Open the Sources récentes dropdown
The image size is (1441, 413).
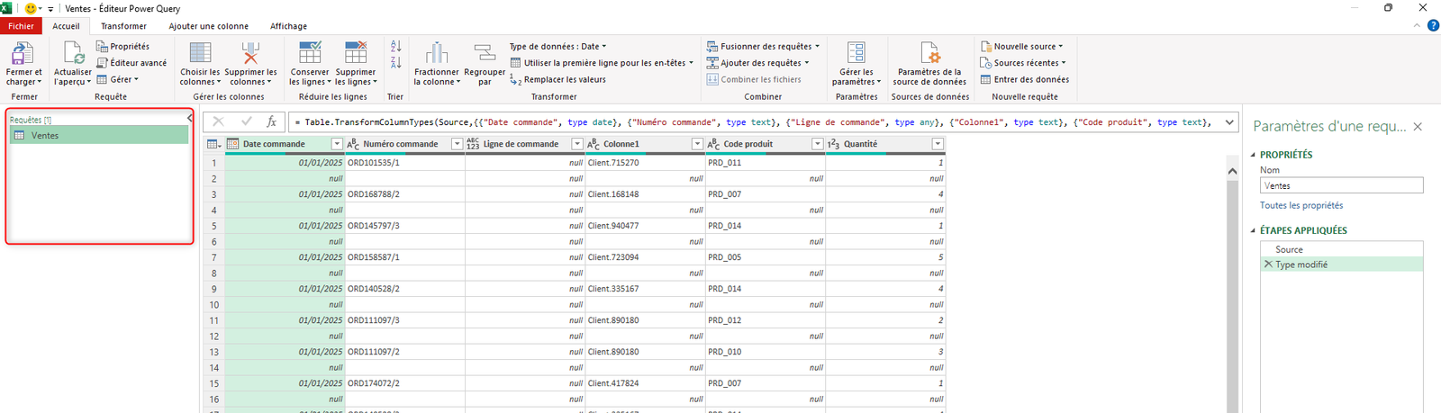pos(1023,63)
